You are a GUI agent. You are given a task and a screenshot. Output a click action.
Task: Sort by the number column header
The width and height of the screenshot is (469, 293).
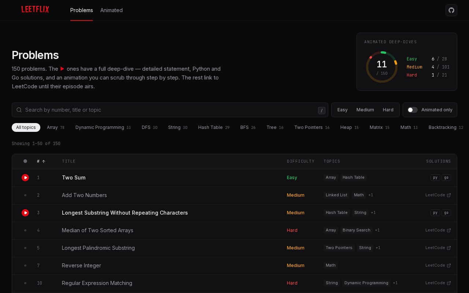tap(41, 162)
